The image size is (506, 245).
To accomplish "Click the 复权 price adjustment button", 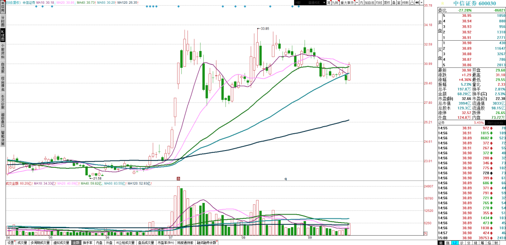I will (387, 2).
